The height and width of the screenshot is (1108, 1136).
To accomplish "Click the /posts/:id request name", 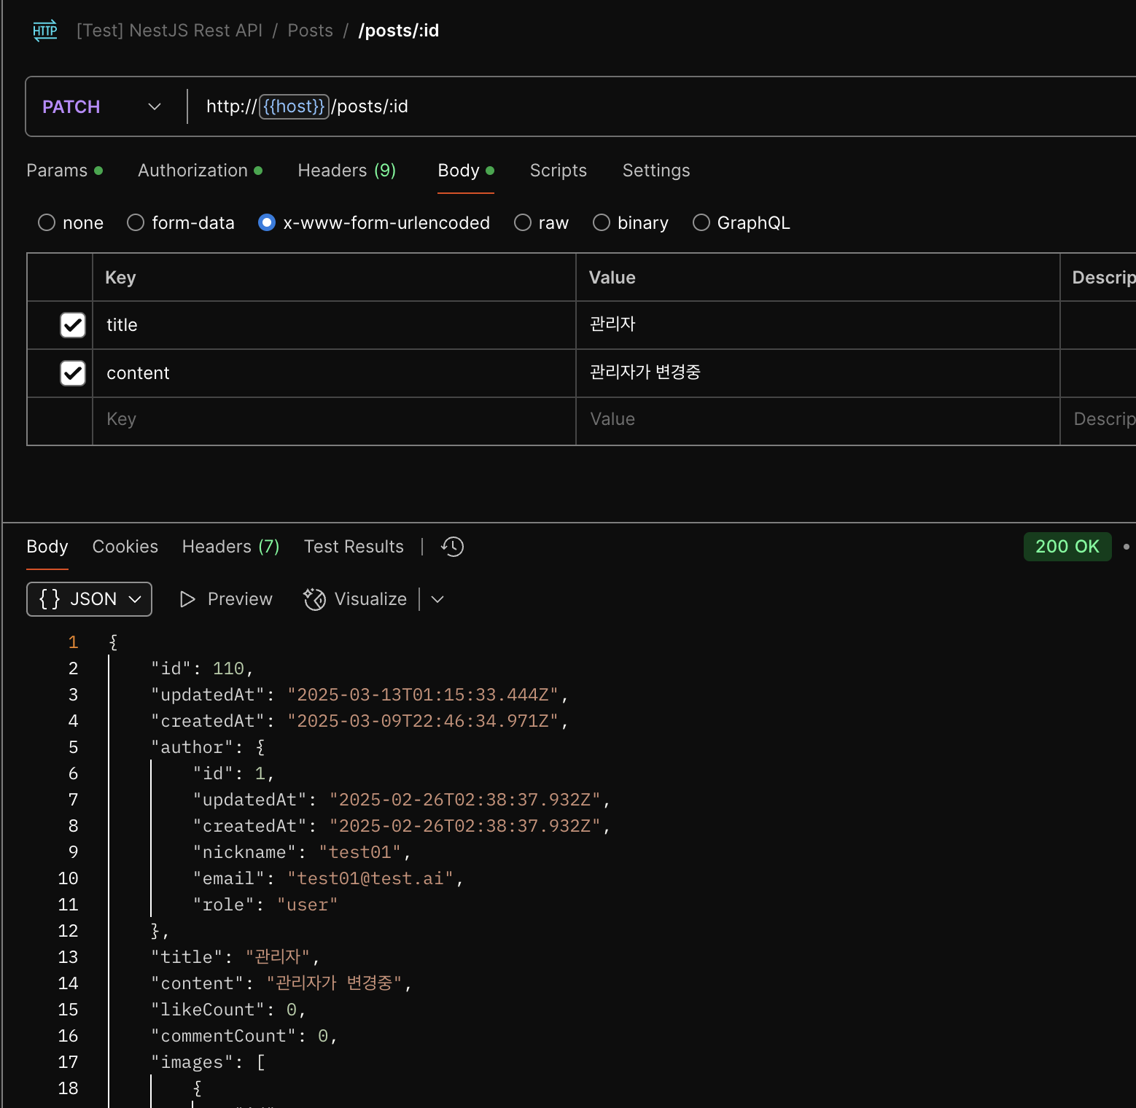I will (399, 31).
